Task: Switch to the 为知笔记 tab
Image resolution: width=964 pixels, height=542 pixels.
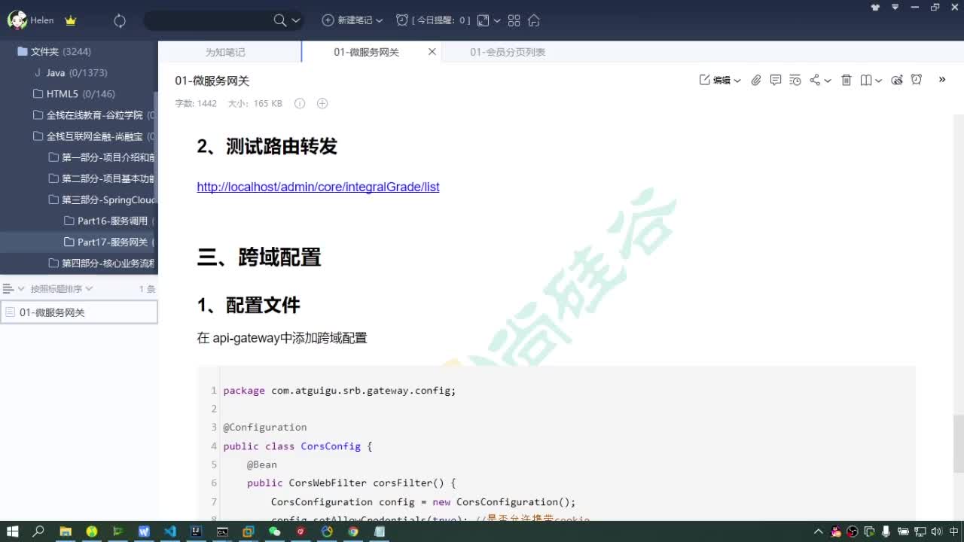Action: coord(225,52)
